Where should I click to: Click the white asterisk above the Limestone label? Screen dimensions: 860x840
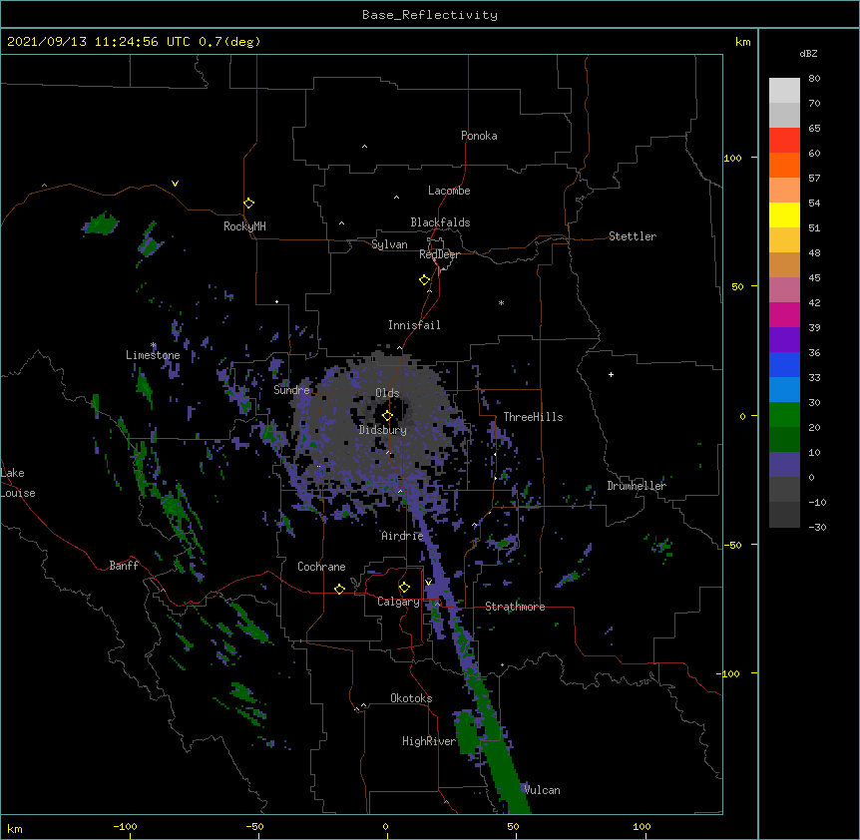coord(154,345)
